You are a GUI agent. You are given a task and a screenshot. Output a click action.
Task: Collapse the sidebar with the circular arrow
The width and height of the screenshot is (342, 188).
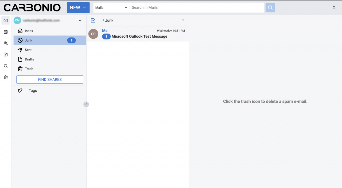click(86, 104)
